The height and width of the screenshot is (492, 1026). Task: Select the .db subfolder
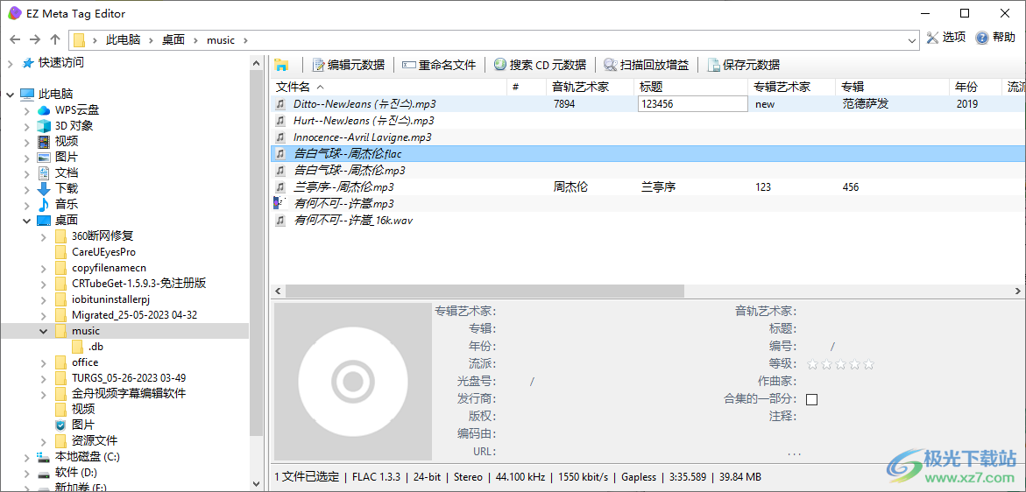[x=96, y=347]
